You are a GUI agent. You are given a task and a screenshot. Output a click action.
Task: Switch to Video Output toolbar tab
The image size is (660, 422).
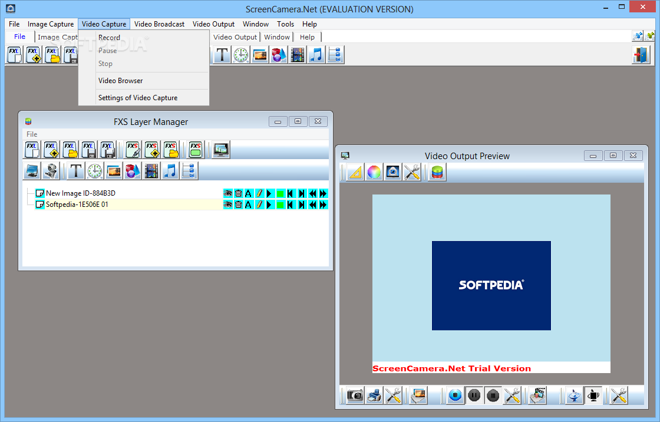pyautogui.click(x=235, y=37)
